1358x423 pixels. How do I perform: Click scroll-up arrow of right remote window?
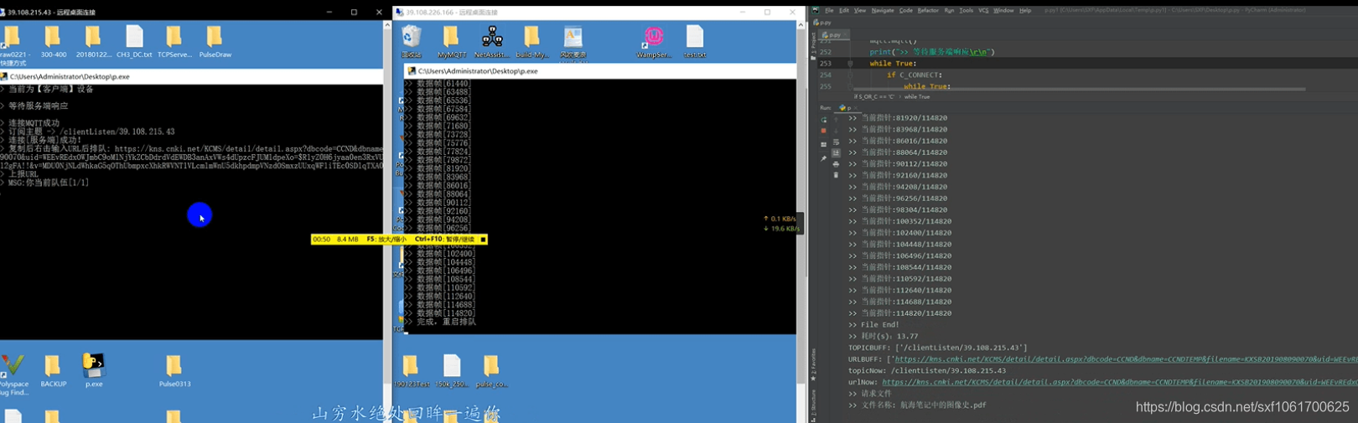[x=801, y=24]
